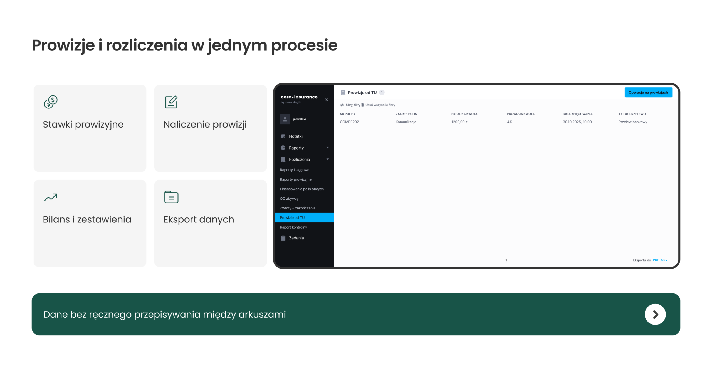Click the count badge beside Prowizje od TU
This screenshot has width=712, height=367.
pyautogui.click(x=382, y=92)
